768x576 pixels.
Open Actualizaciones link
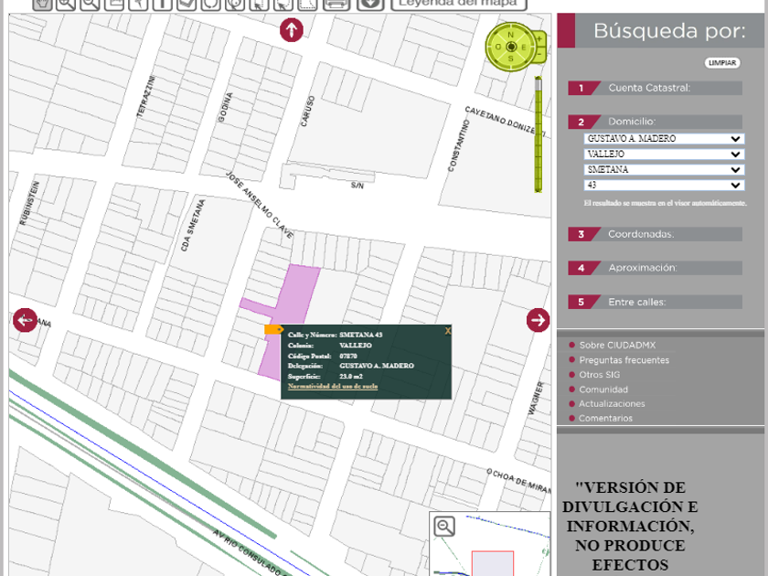click(612, 403)
